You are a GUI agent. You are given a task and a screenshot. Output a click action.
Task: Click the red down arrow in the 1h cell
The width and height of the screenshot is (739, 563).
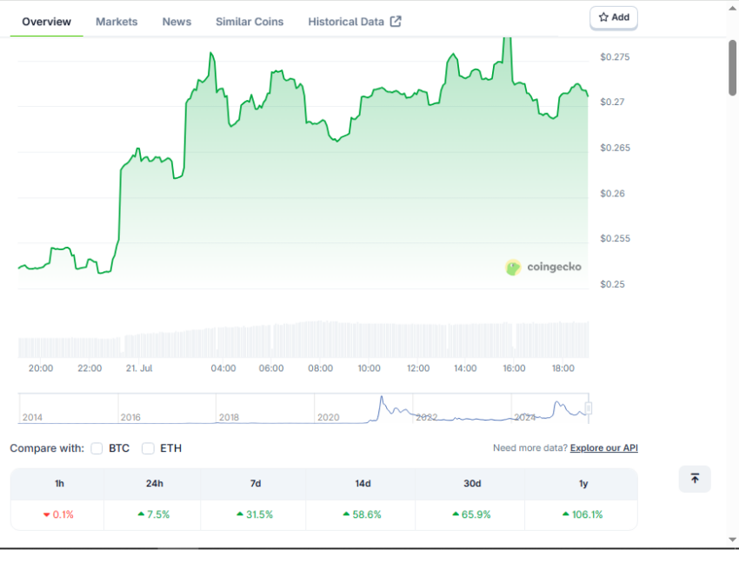point(47,514)
